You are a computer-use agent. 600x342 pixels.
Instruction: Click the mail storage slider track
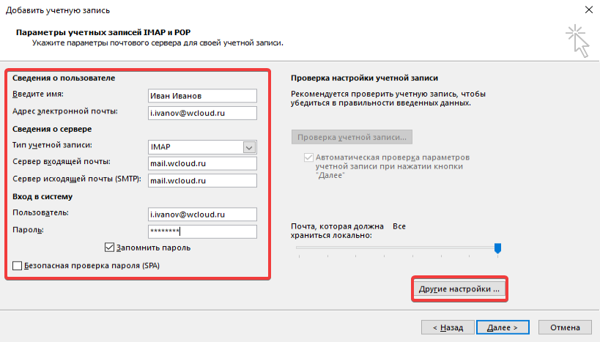pyautogui.click(x=396, y=248)
